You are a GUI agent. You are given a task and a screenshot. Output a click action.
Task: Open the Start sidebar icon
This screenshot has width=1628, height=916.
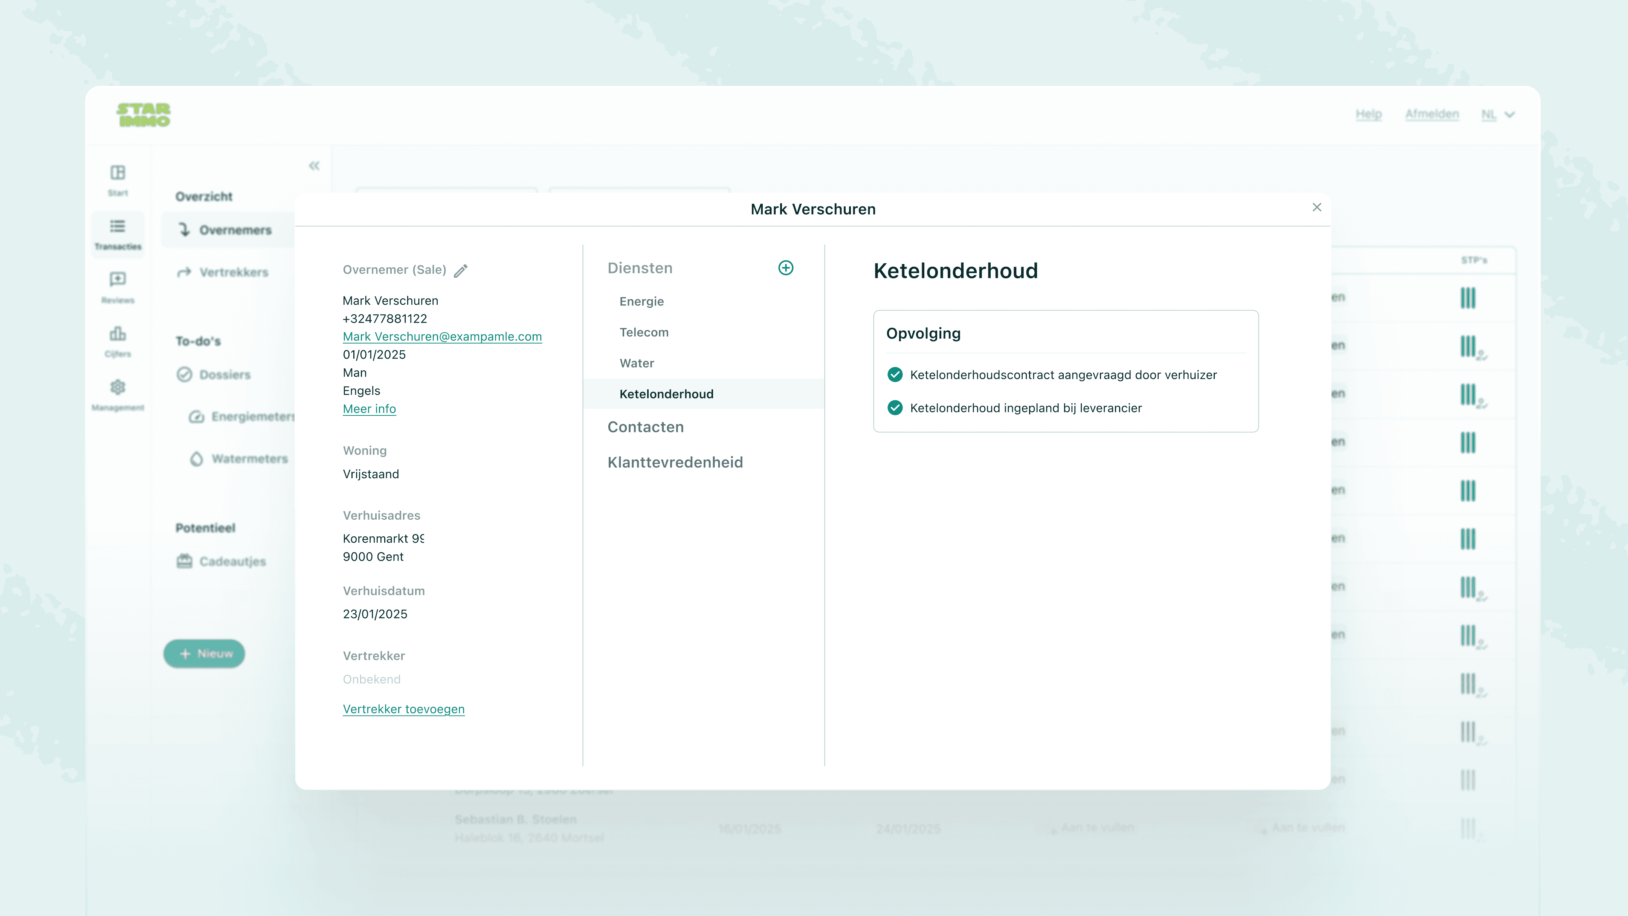click(x=118, y=180)
